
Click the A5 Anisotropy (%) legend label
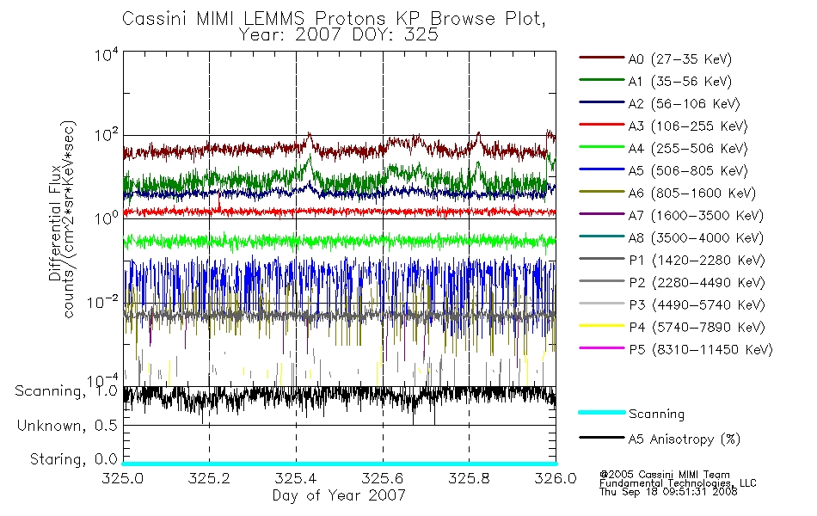685,439
